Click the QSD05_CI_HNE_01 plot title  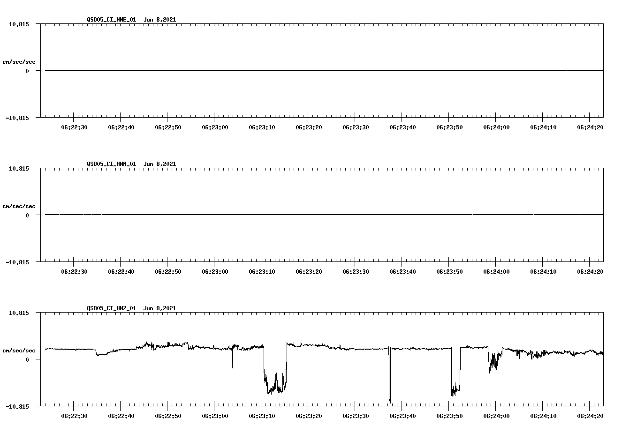click(x=131, y=20)
